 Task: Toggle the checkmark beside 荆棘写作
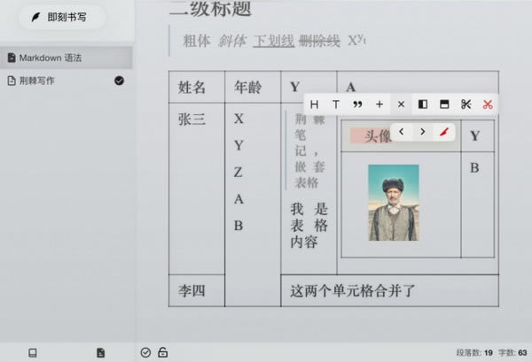[120, 81]
